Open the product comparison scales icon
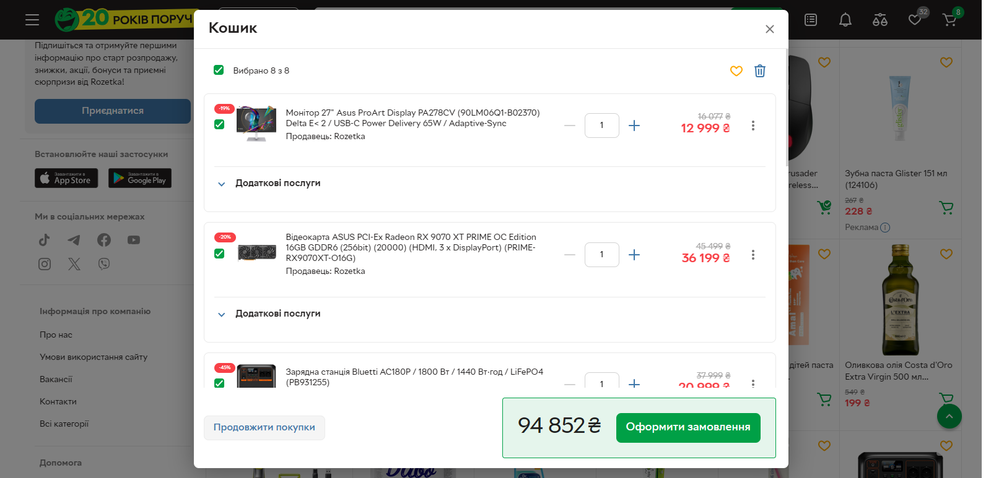Viewport: 991px width, 478px height. [880, 20]
